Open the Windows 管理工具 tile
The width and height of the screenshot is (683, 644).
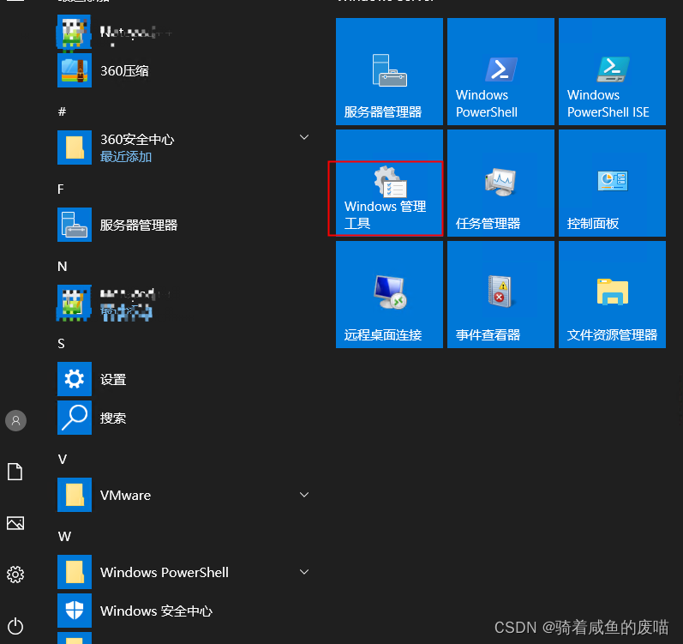[389, 183]
